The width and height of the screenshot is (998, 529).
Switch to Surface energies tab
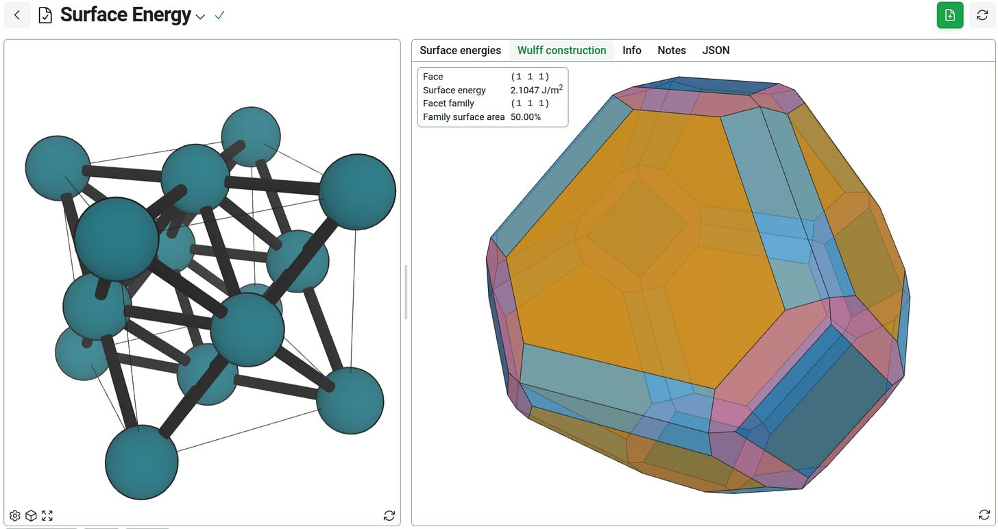(x=461, y=50)
